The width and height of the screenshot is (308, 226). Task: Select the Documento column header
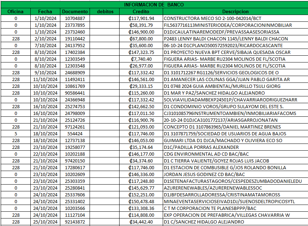pyautogui.click(x=75, y=11)
